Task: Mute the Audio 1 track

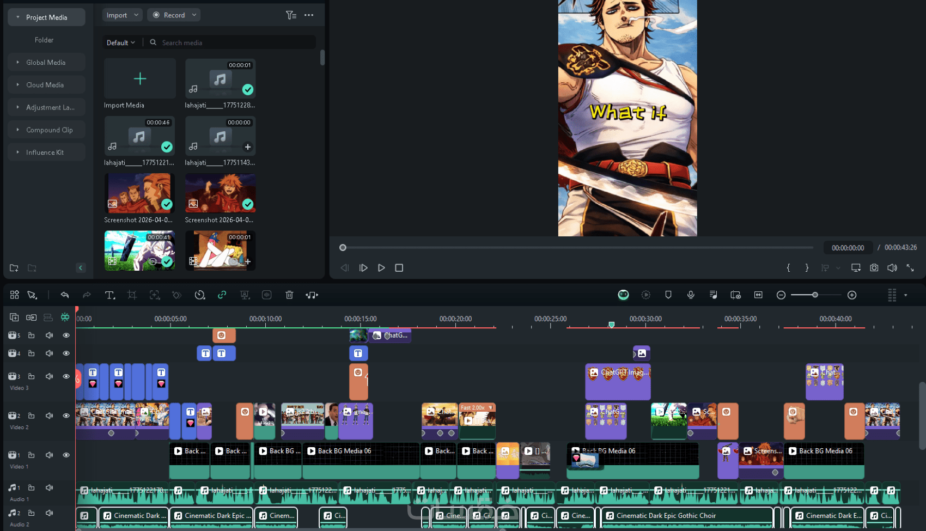Action: (49, 487)
